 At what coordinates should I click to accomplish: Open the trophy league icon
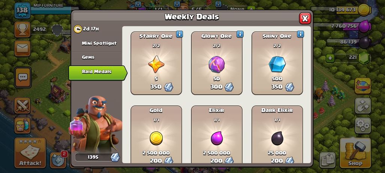pyautogui.click(x=22, y=30)
